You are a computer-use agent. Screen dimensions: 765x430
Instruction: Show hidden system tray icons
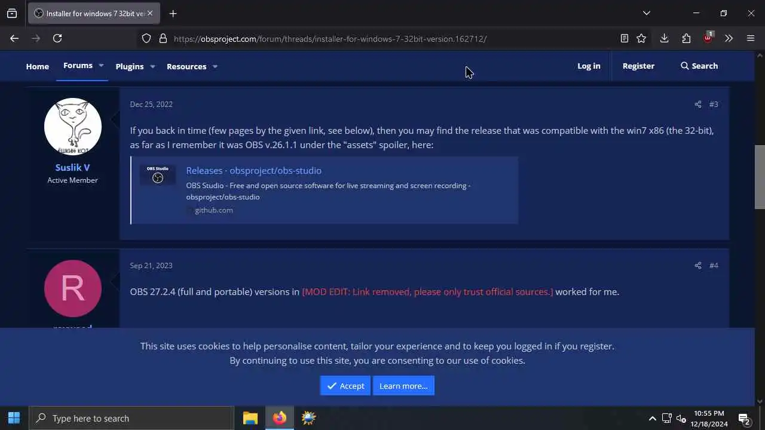(x=653, y=418)
